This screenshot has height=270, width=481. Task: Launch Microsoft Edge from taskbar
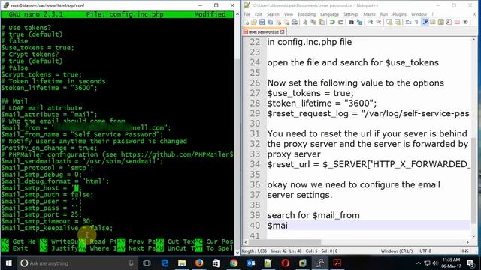pos(165,263)
